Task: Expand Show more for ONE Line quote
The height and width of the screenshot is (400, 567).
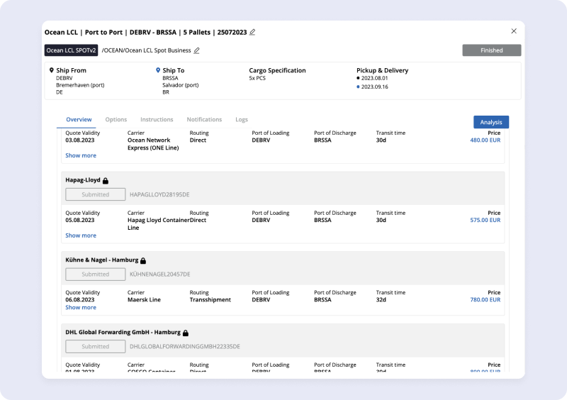Action: click(x=81, y=155)
